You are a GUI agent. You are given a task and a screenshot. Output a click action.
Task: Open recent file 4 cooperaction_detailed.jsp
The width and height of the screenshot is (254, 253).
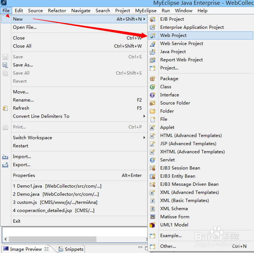coord(74,211)
